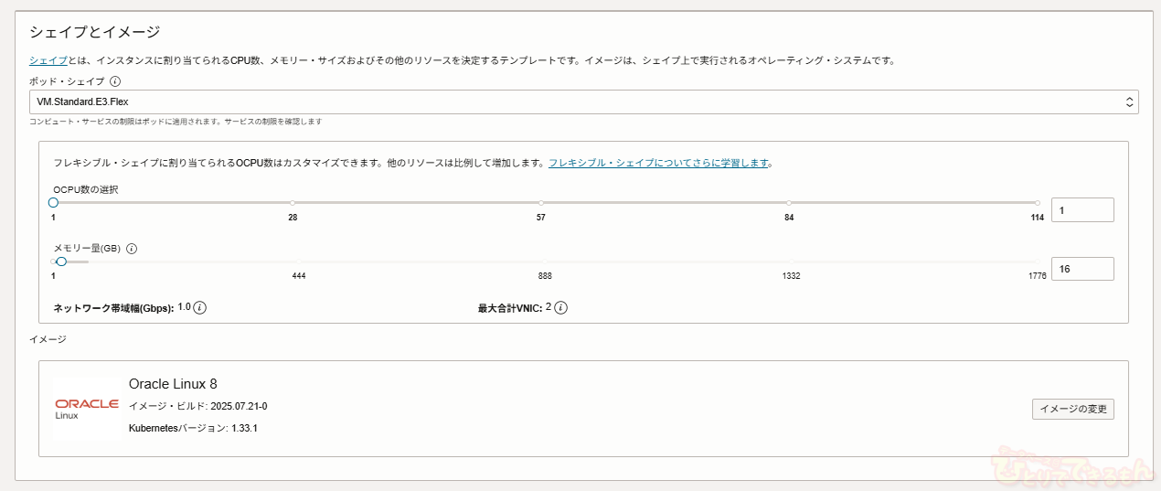Click the memory slider handle
Viewport: 1161px width, 491px height.
coord(61,262)
